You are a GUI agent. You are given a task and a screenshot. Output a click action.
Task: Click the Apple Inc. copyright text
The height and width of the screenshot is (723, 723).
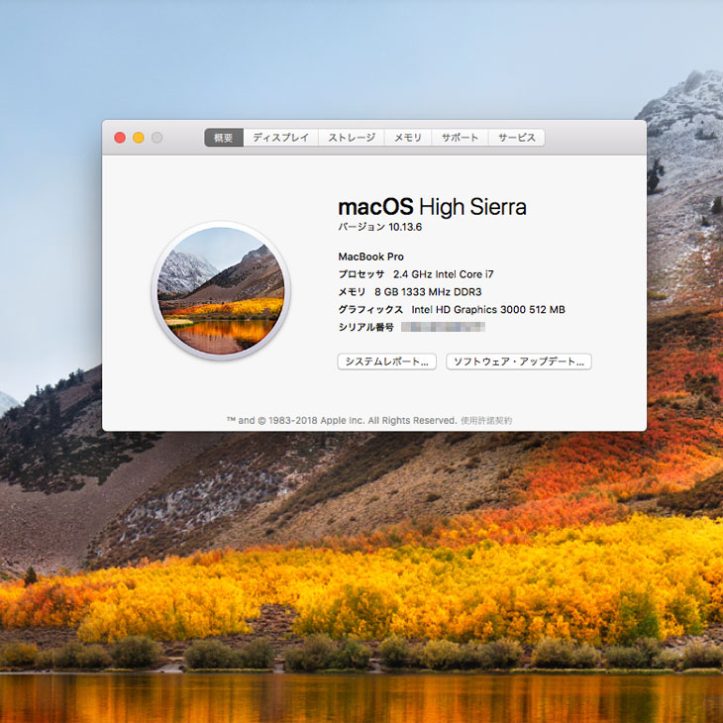tap(342, 421)
